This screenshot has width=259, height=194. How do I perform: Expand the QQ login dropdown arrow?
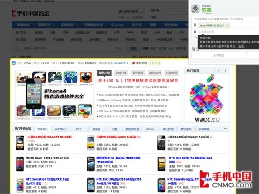[x=142, y=11]
